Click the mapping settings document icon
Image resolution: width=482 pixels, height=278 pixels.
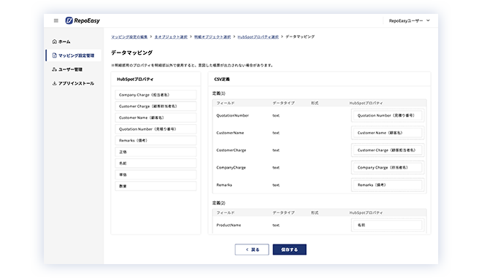pyautogui.click(x=55, y=55)
